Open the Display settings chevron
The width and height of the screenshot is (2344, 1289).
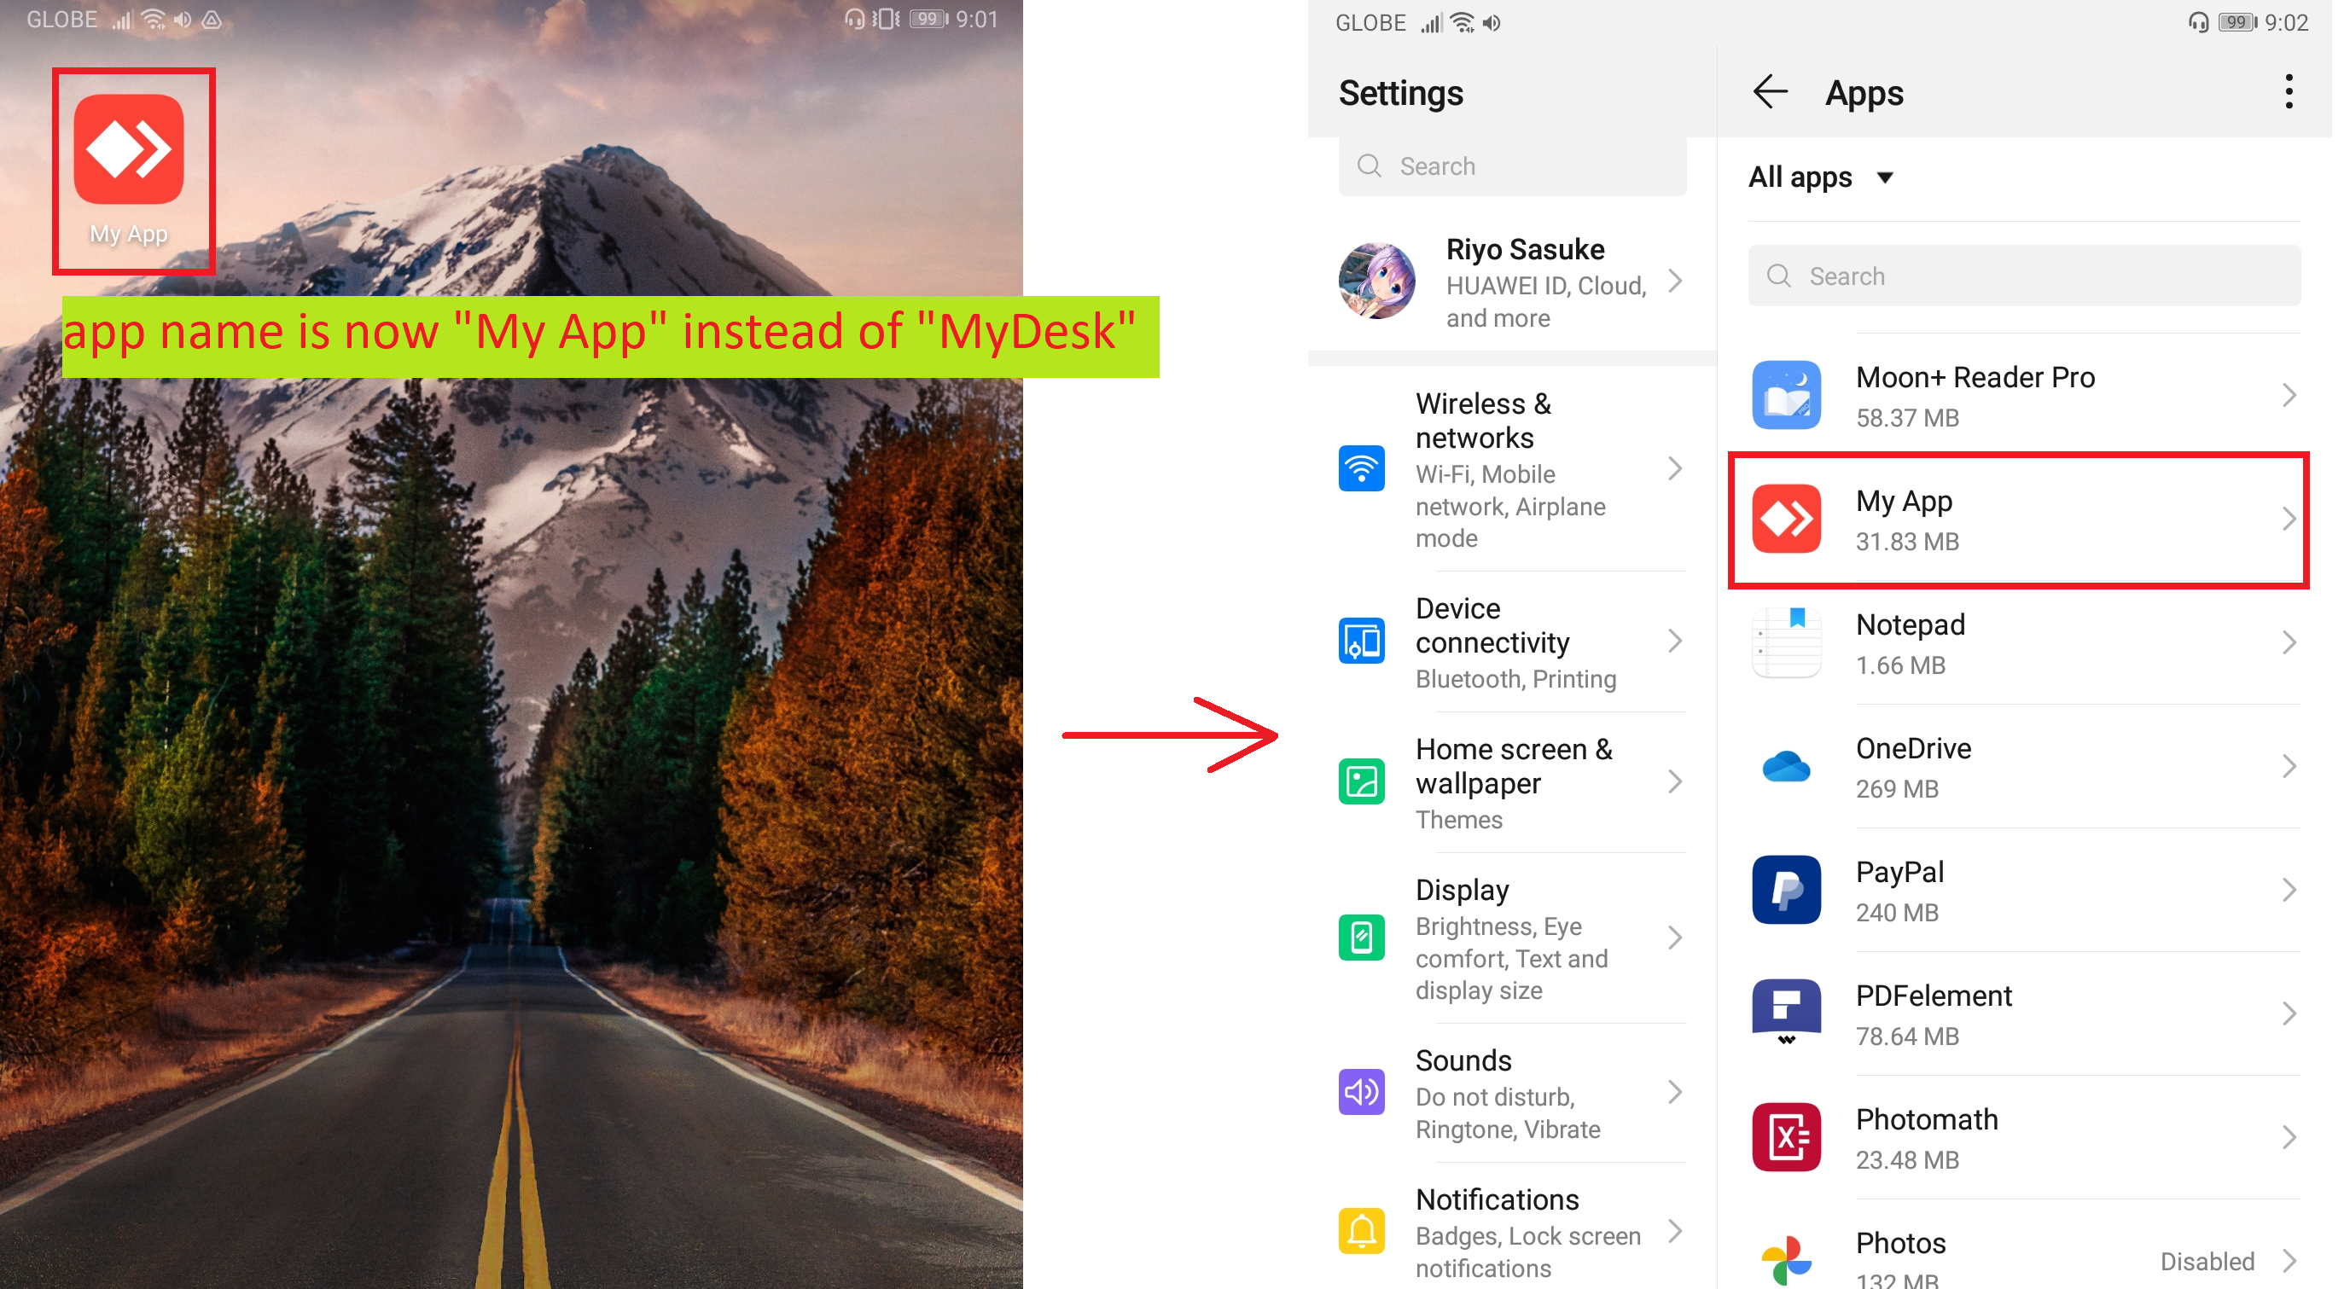coord(1674,938)
